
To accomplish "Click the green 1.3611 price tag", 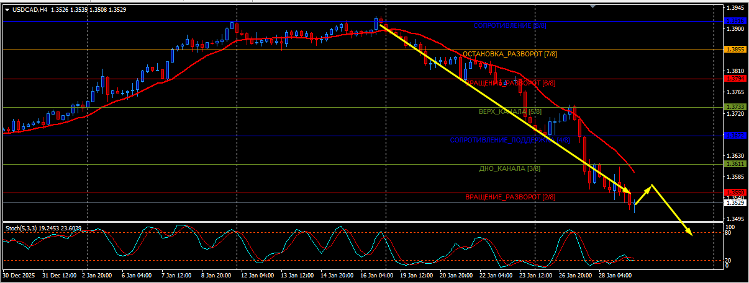I will (736, 164).
